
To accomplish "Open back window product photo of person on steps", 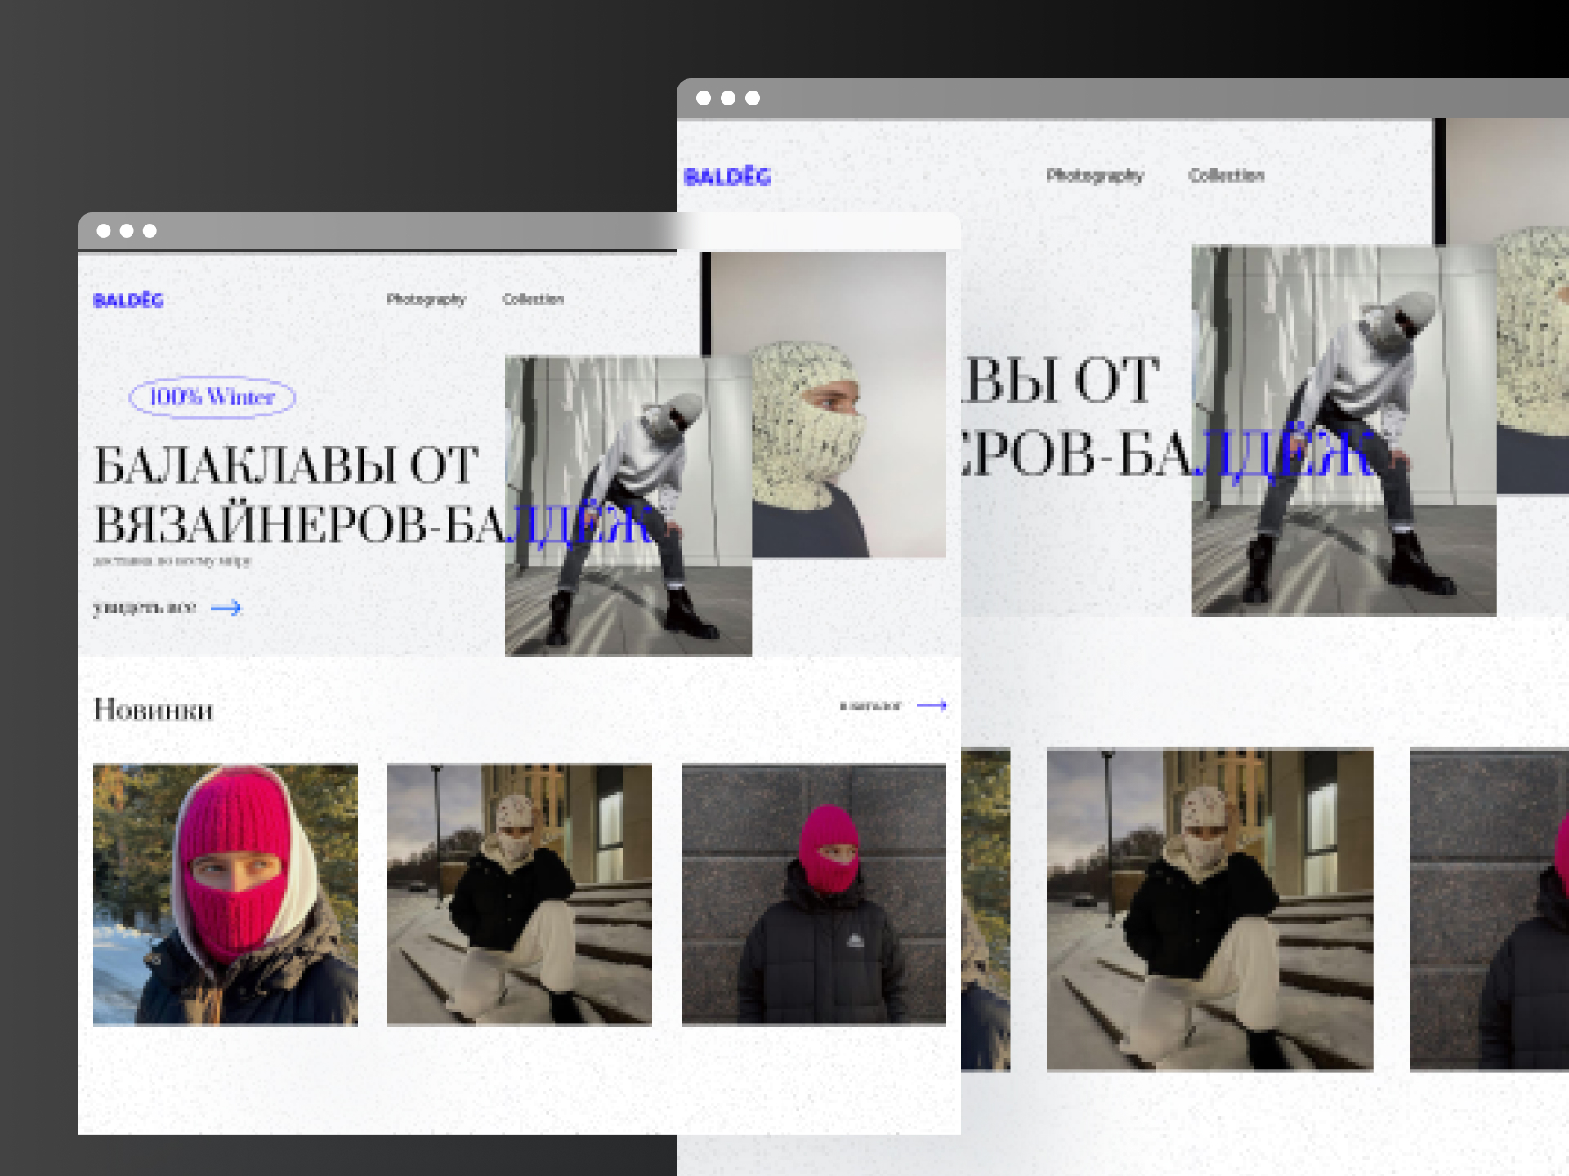I will (1209, 909).
